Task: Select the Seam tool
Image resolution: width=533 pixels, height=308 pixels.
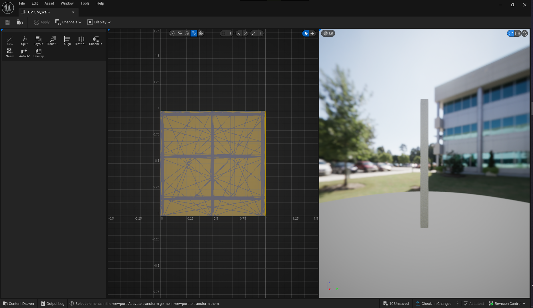Action: click(x=10, y=53)
